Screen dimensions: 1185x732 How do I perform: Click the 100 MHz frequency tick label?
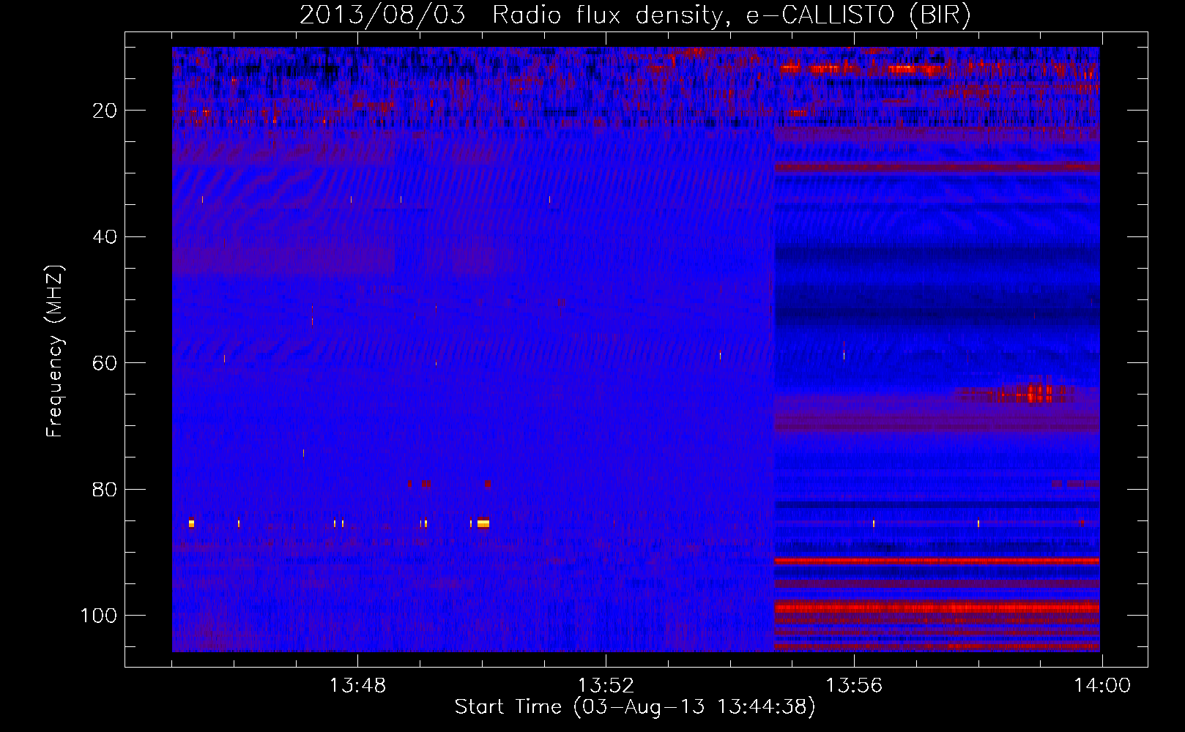(99, 616)
